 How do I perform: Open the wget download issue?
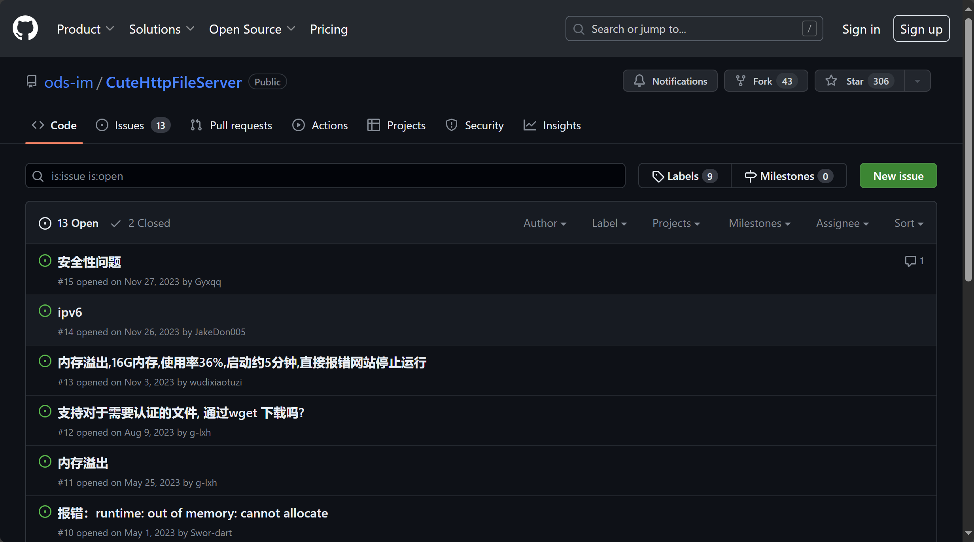(181, 413)
